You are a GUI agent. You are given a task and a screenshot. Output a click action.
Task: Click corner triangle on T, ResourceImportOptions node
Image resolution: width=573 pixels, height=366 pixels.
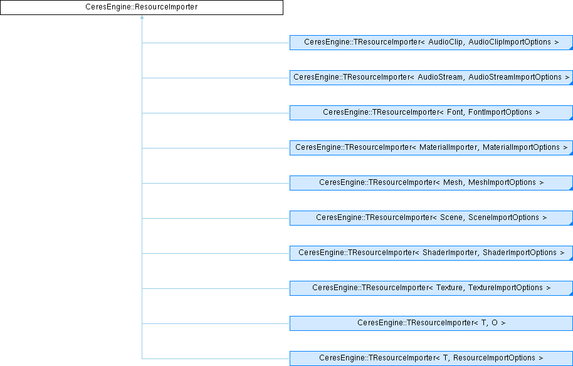click(570, 363)
